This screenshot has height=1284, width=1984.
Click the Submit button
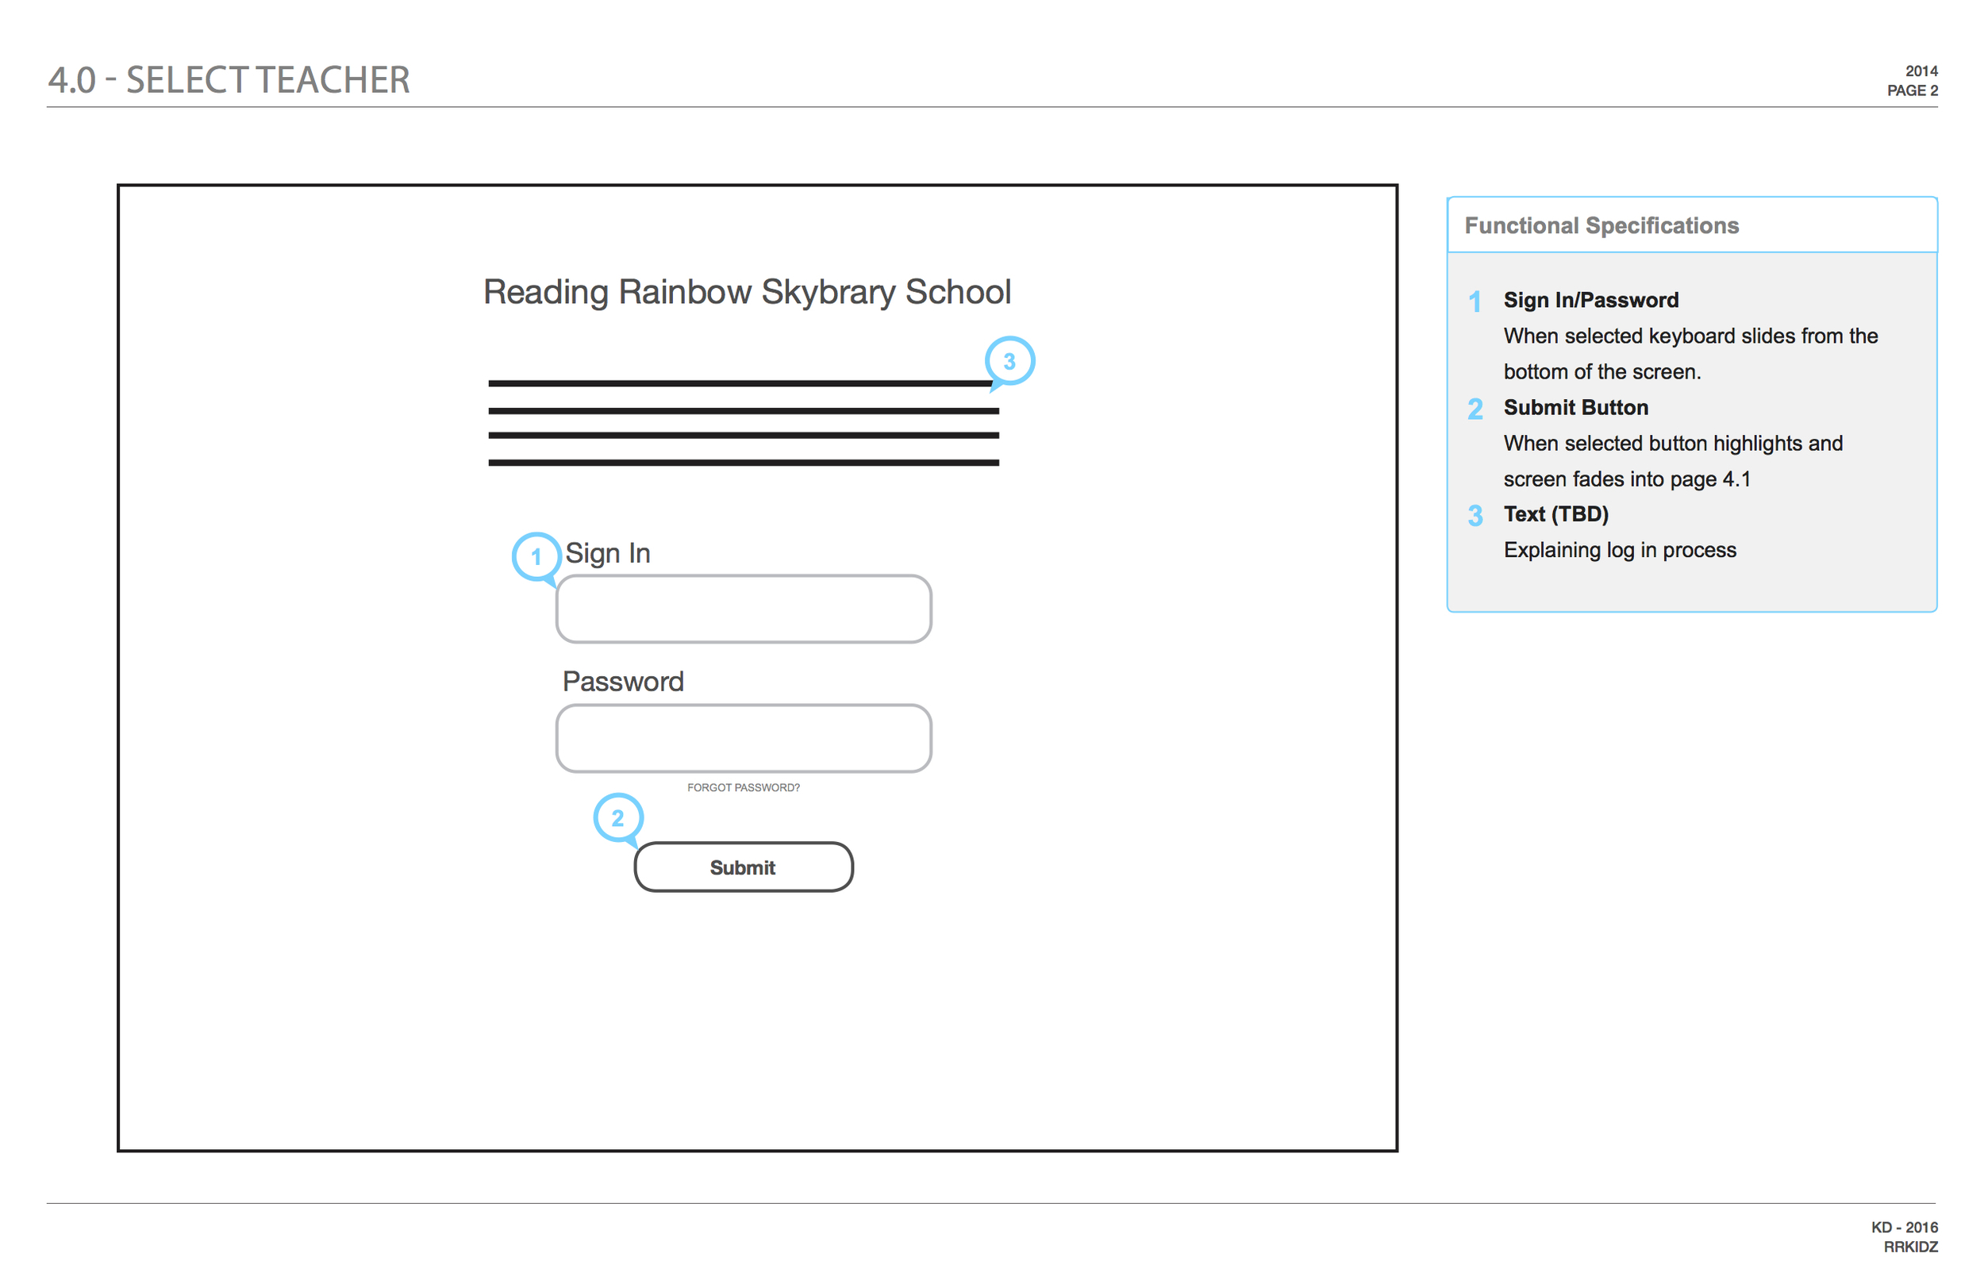[x=744, y=867]
